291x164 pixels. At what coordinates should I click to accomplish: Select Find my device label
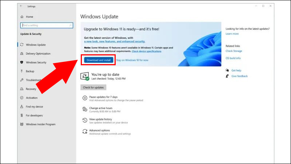[x=34, y=106]
